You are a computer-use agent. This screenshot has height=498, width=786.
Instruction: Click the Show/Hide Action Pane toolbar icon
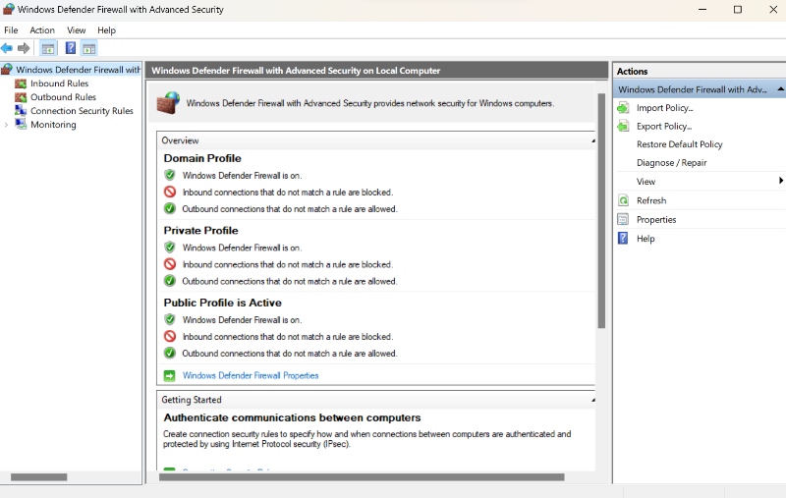click(89, 48)
